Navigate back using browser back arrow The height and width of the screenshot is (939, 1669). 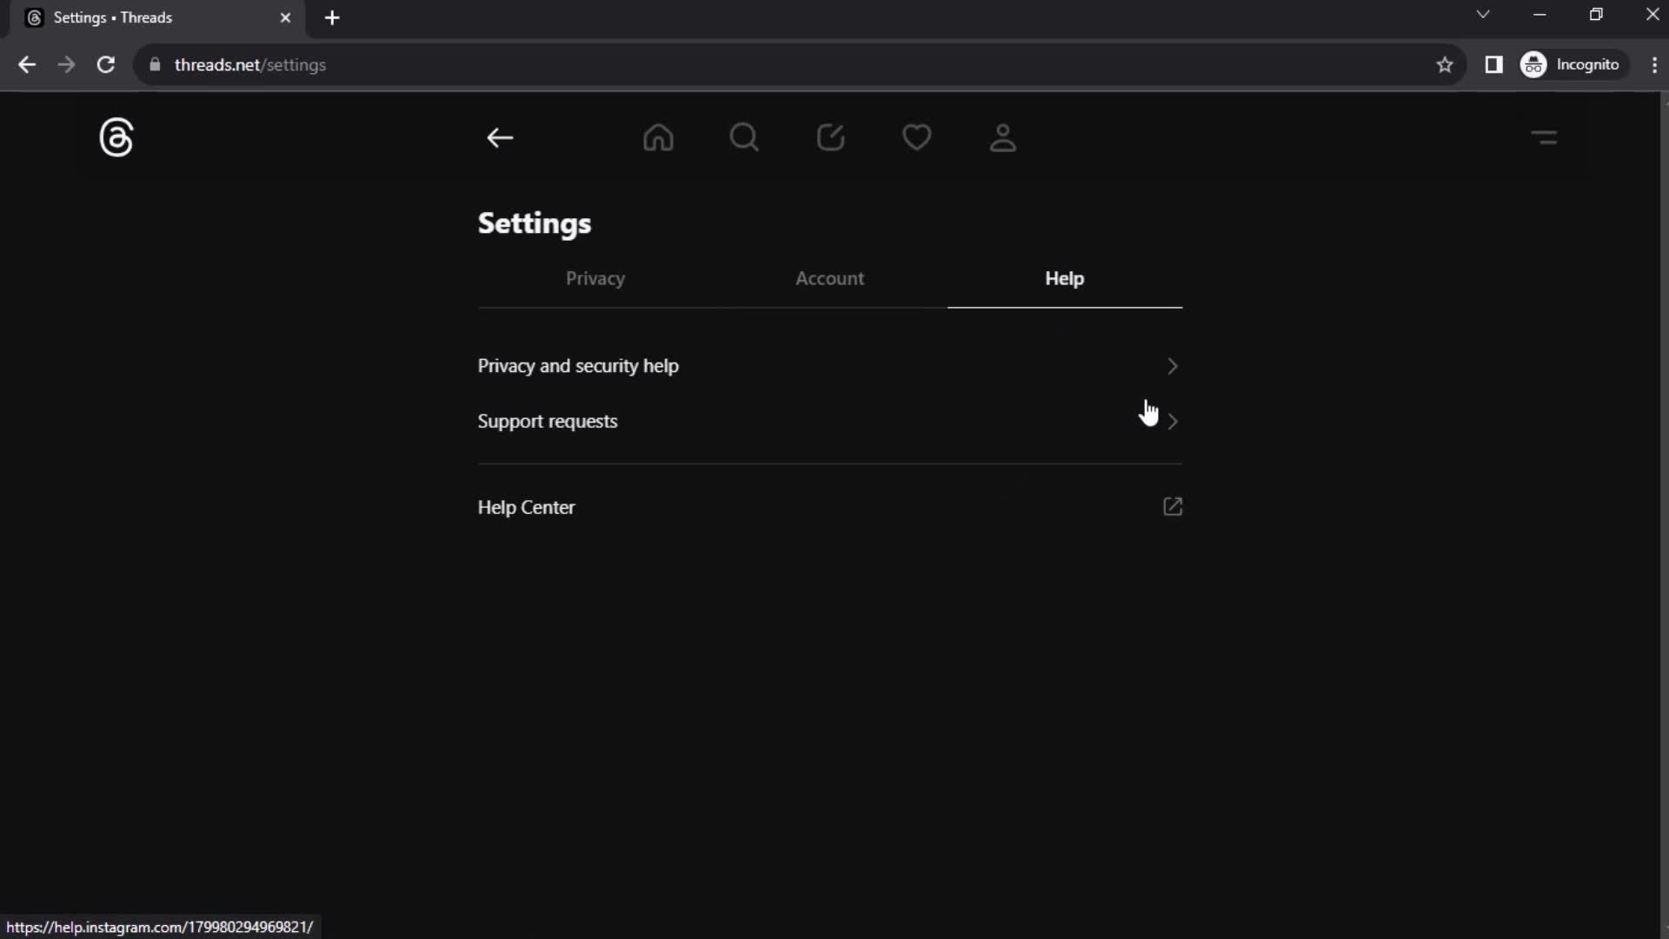pyautogui.click(x=26, y=64)
